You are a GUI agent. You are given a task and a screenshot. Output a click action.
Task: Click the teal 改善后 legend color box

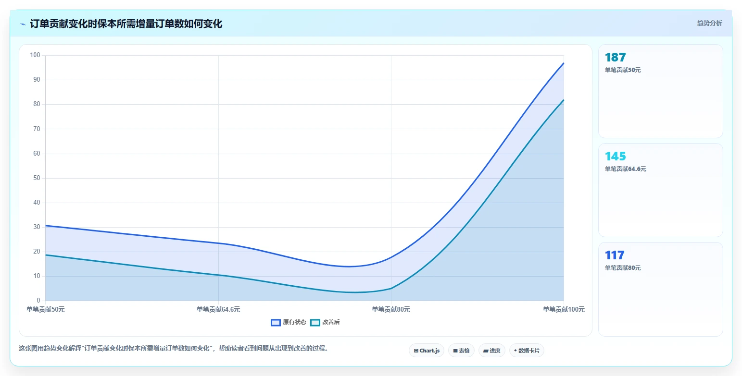pos(315,322)
